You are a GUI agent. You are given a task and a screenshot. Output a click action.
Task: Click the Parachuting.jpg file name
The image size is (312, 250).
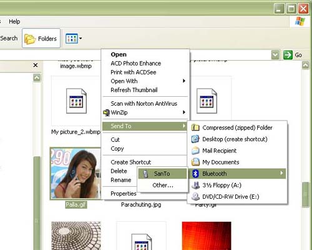[141, 205]
